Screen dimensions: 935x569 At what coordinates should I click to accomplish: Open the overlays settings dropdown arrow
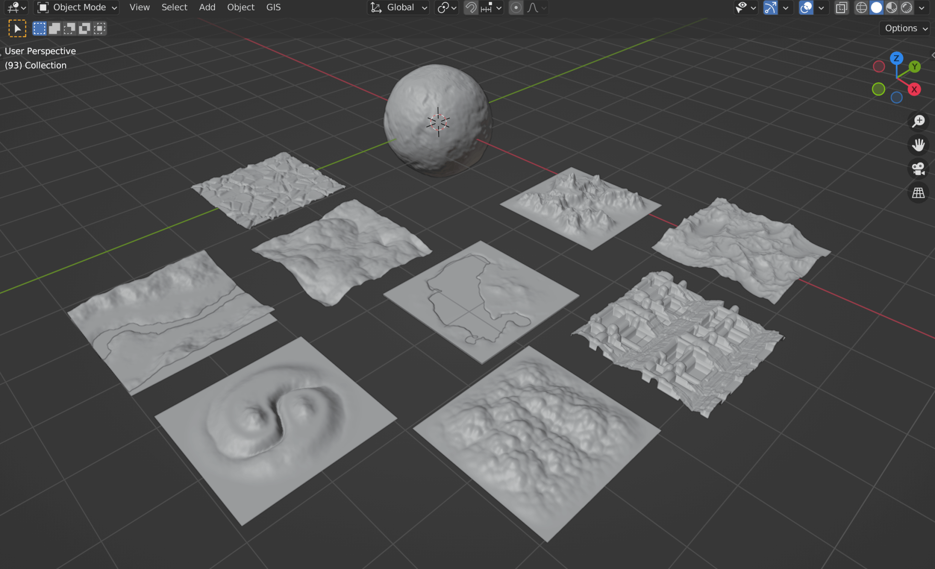pyautogui.click(x=821, y=8)
